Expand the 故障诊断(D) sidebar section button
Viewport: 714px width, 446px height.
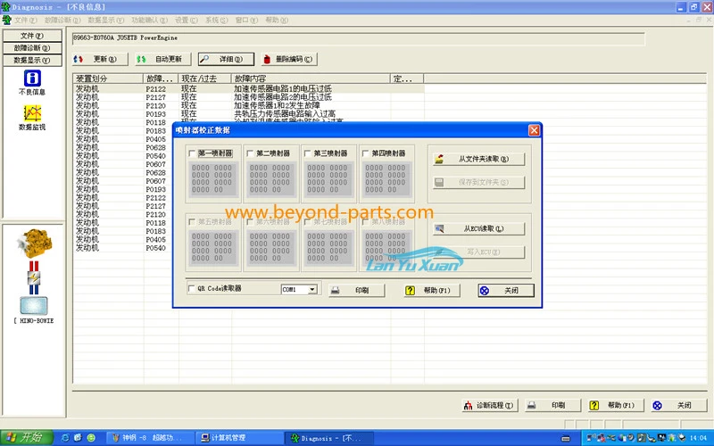32,48
